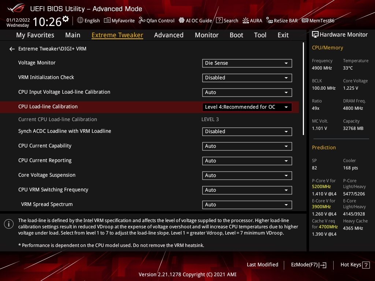Launch MemTest86 from the toolbar
The height and width of the screenshot is (281, 375).
pos(318,20)
